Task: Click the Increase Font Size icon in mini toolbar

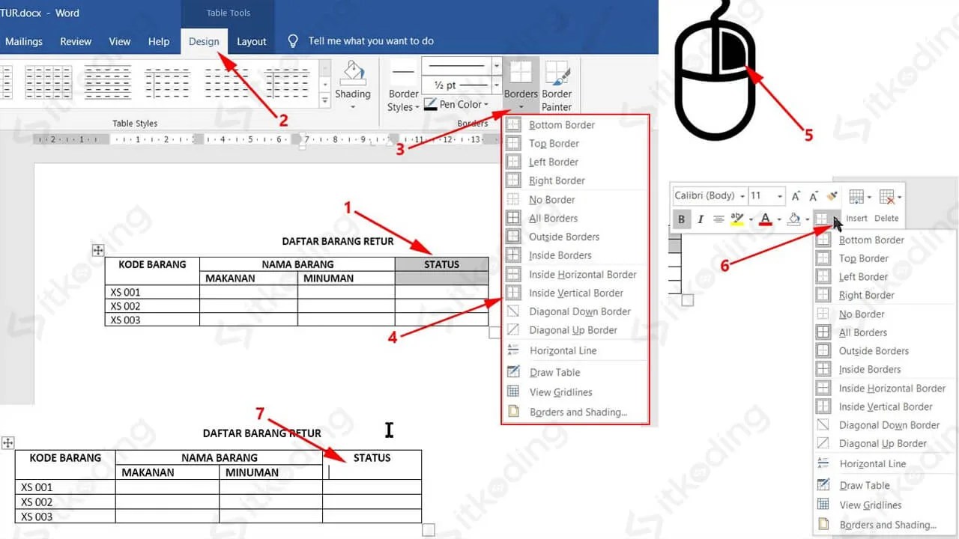Action: (x=796, y=196)
